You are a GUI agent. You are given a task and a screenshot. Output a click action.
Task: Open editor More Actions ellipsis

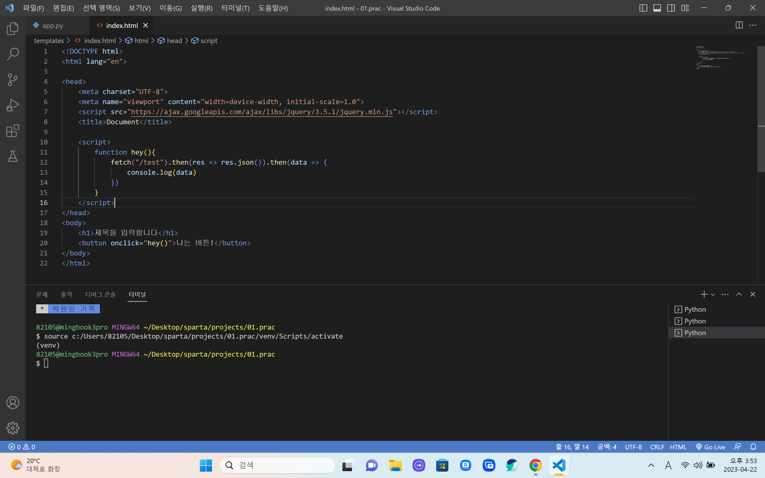coord(753,25)
